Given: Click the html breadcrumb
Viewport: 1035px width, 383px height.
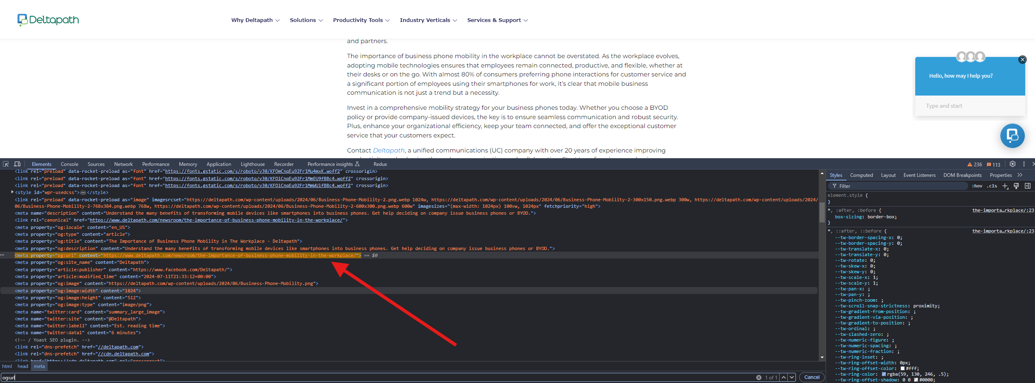Looking at the screenshot, I should click(x=7, y=366).
